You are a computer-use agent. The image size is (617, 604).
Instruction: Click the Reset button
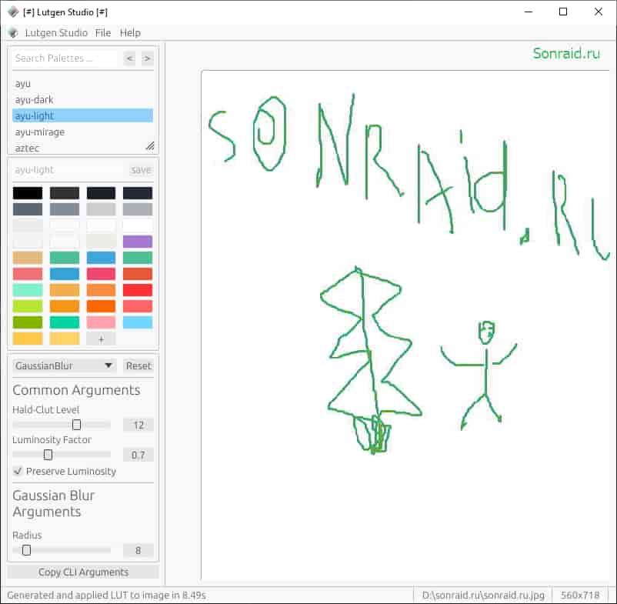[x=138, y=365]
